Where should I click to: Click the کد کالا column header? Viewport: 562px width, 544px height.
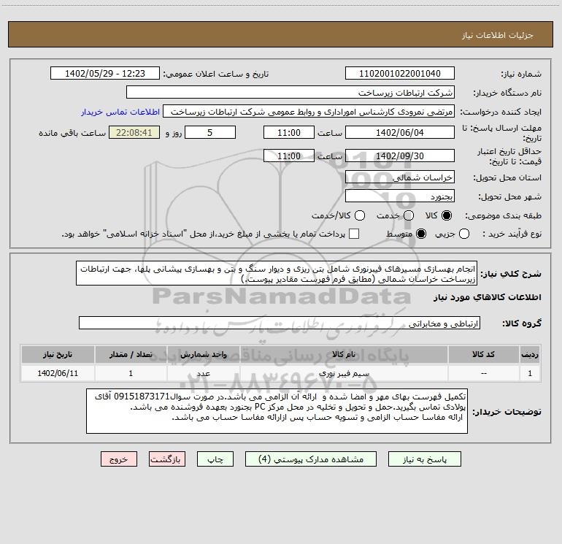point(483,355)
